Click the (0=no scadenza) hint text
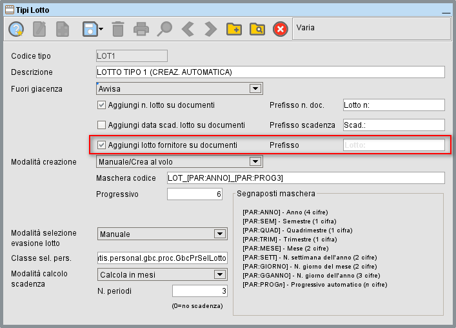Image resolution: width=456 pixels, height=328 pixels. [x=197, y=306]
